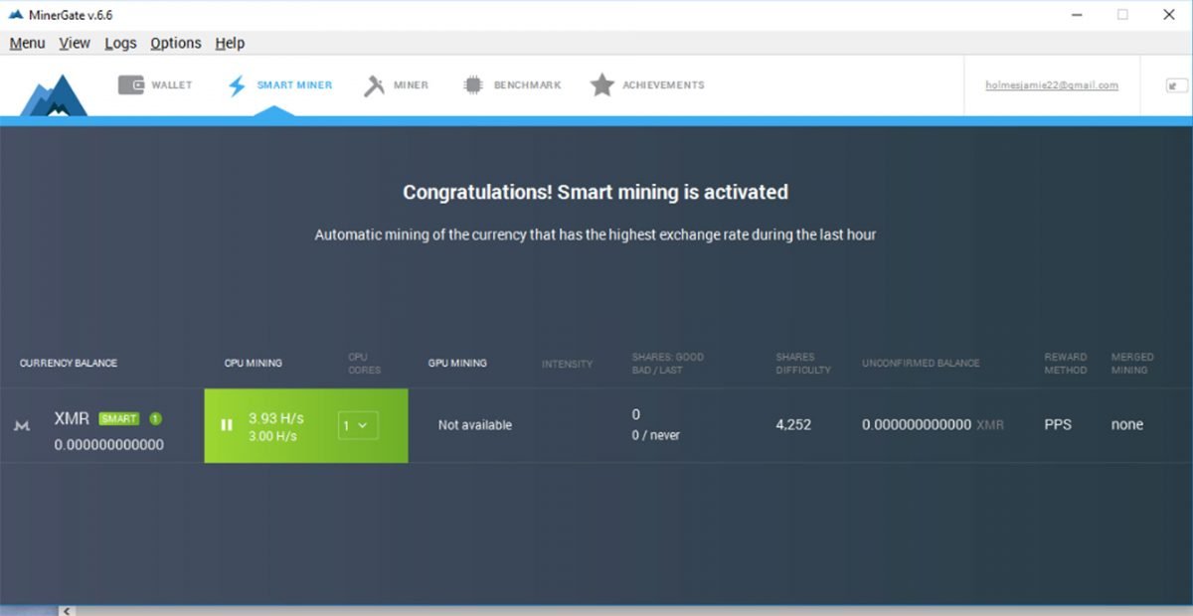Open the Logs menu
Image resolution: width=1193 pixels, height=616 pixels.
[121, 43]
